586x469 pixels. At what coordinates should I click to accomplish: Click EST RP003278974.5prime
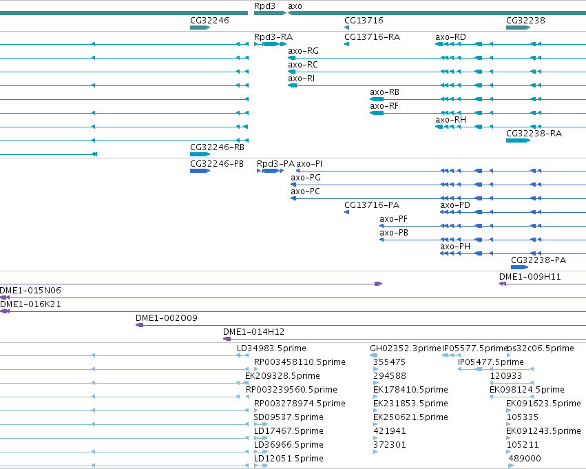[300, 404]
